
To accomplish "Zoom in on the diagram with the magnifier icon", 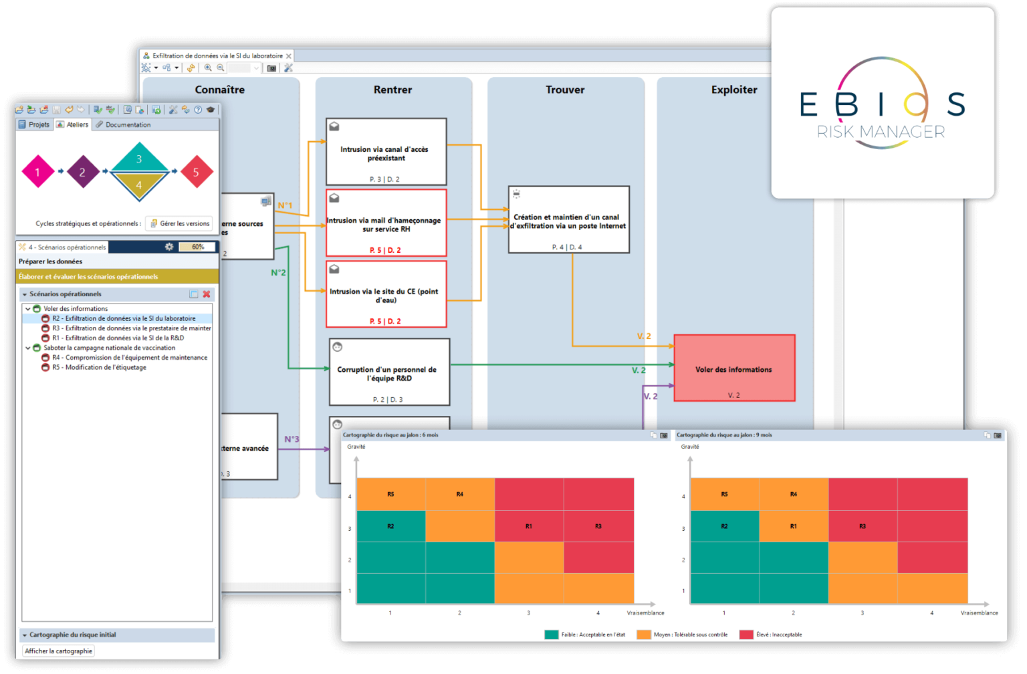I will [208, 68].
